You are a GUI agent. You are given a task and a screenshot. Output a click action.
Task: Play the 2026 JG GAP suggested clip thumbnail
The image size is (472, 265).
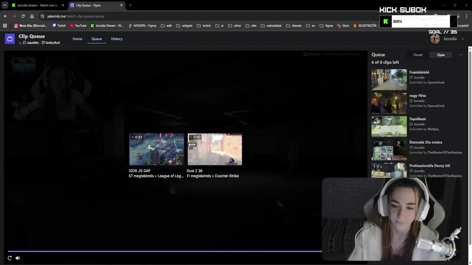tap(157, 149)
